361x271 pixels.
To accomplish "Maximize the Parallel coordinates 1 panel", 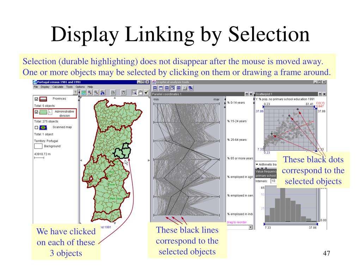I will click(247, 94).
